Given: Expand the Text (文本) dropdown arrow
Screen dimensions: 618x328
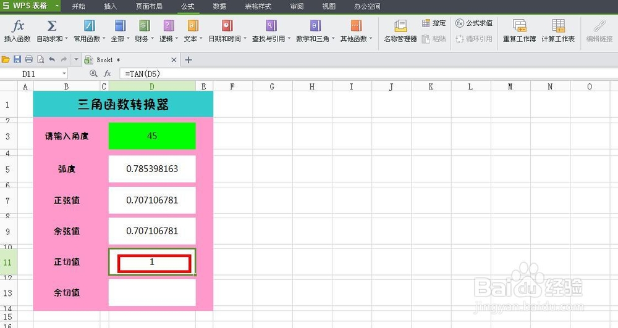Looking at the screenshot, I should point(201,39).
